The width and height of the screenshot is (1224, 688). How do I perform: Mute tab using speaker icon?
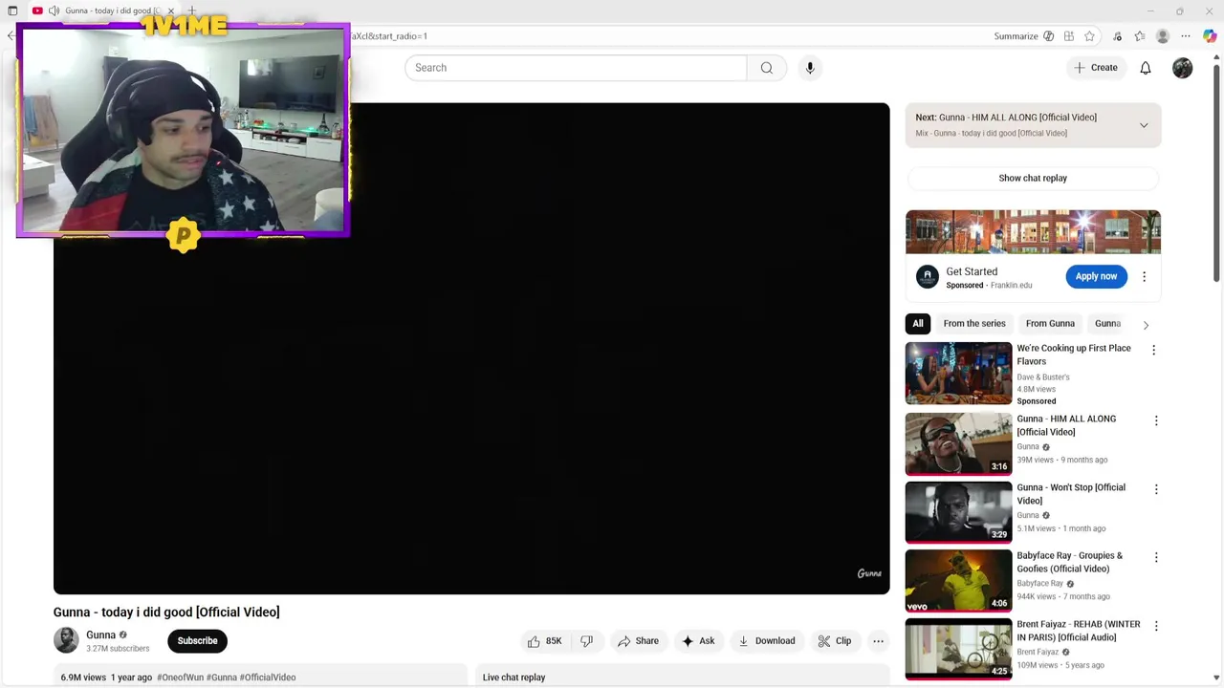[54, 11]
